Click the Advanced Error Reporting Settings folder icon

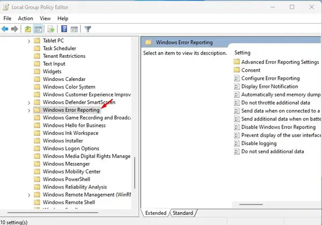pos(237,62)
